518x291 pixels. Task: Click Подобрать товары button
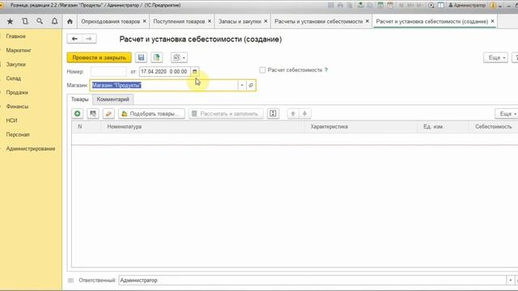click(151, 113)
